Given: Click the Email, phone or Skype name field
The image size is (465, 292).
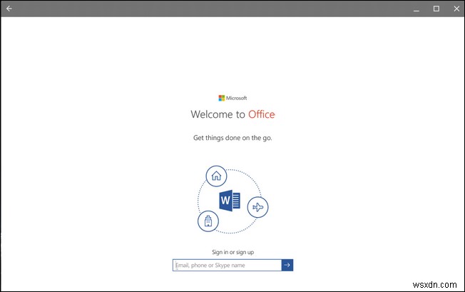Looking at the screenshot, I should point(228,265).
